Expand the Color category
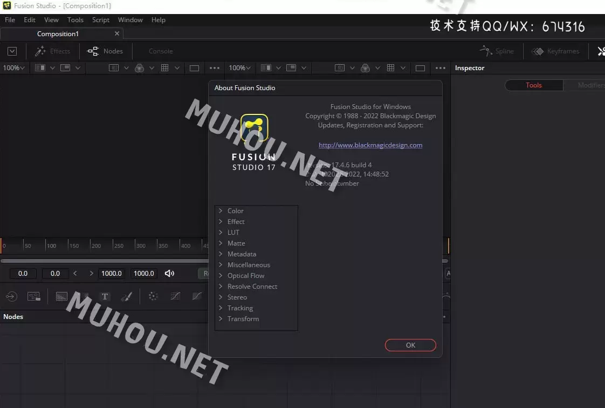The image size is (605, 408). pos(221,211)
